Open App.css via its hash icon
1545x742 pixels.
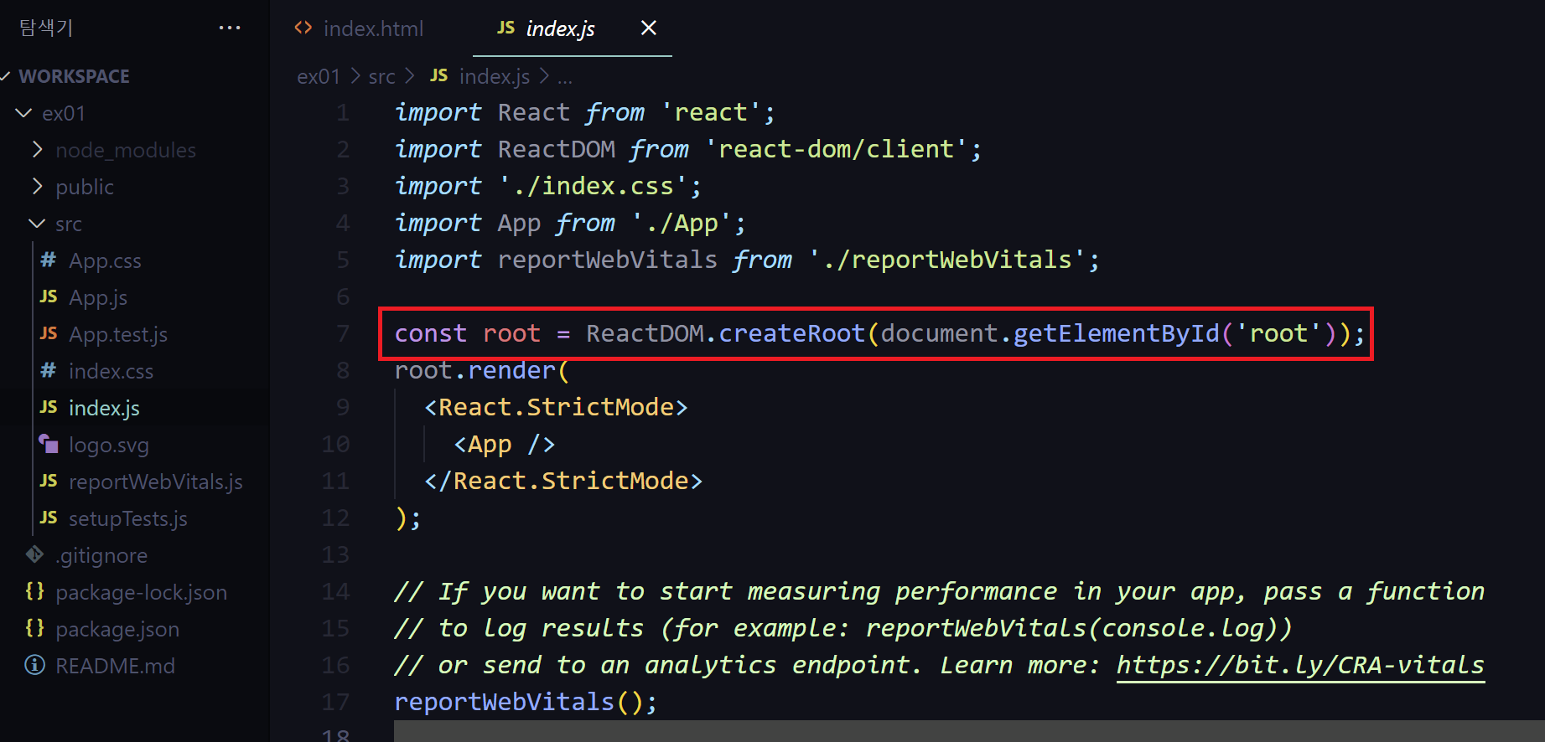coord(49,260)
